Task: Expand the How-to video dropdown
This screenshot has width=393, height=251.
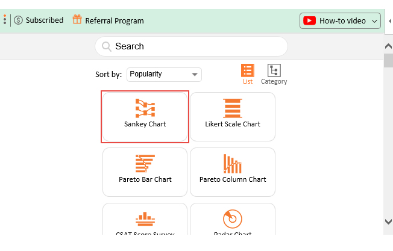Action: click(x=376, y=21)
